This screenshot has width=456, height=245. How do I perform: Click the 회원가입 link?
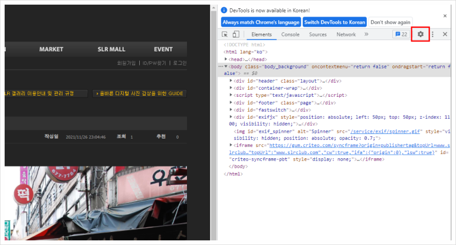click(126, 63)
